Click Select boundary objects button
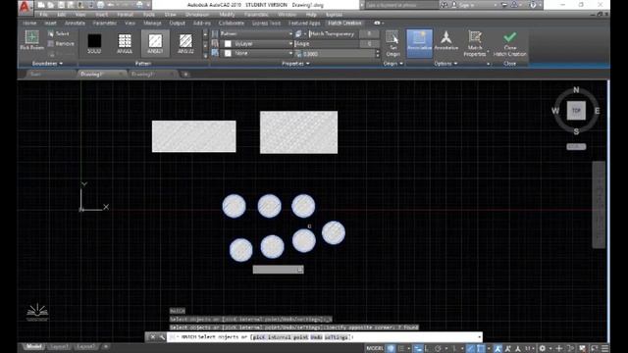Screen dimensions: 628x353 (x=59, y=34)
